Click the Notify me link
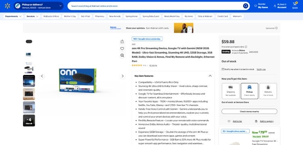The image size is (303, 145). (261, 69)
